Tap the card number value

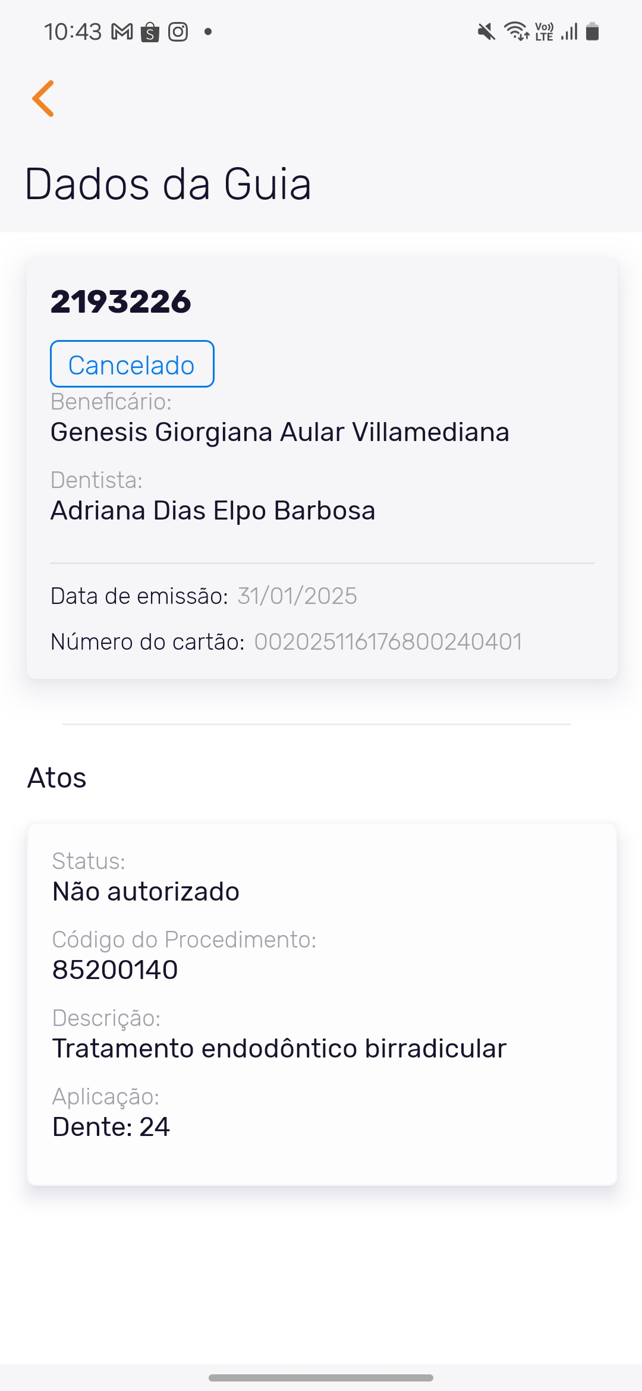(x=388, y=642)
